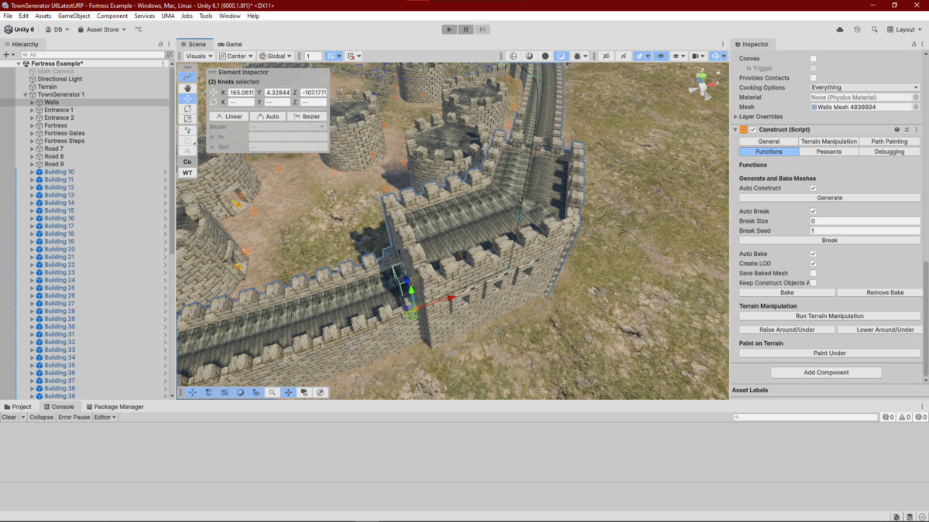Toggle grid snapping icon in the Scene toolbar
The image size is (929, 522).
click(x=351, y=56)
